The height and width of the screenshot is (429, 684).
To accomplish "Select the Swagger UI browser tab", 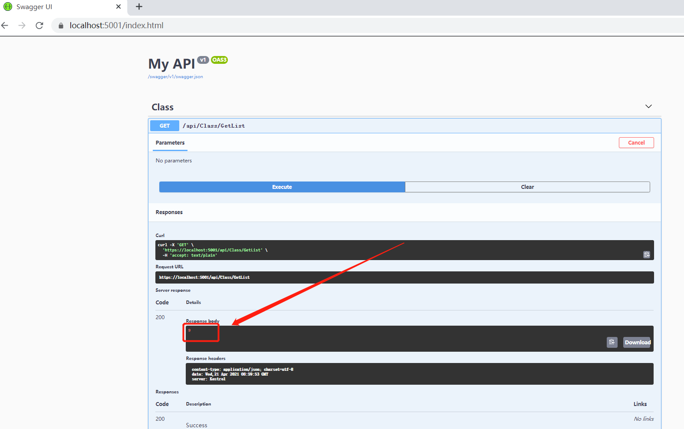I will pyautogui.click(x=63, y=7).
